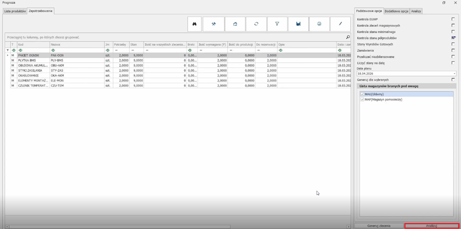The height and width of the screenshot is (229, 461).
Task: Click the pencil edit icon
Action: (x=340, y=24)
